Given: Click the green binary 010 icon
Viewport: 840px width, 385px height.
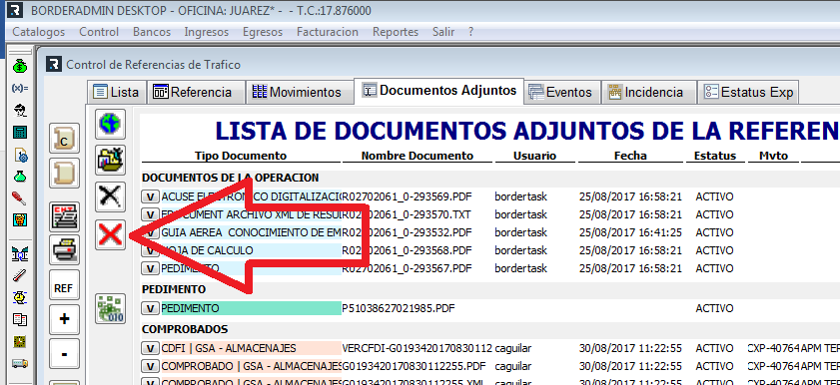Looking at the screenshot, I should point(110,308).
